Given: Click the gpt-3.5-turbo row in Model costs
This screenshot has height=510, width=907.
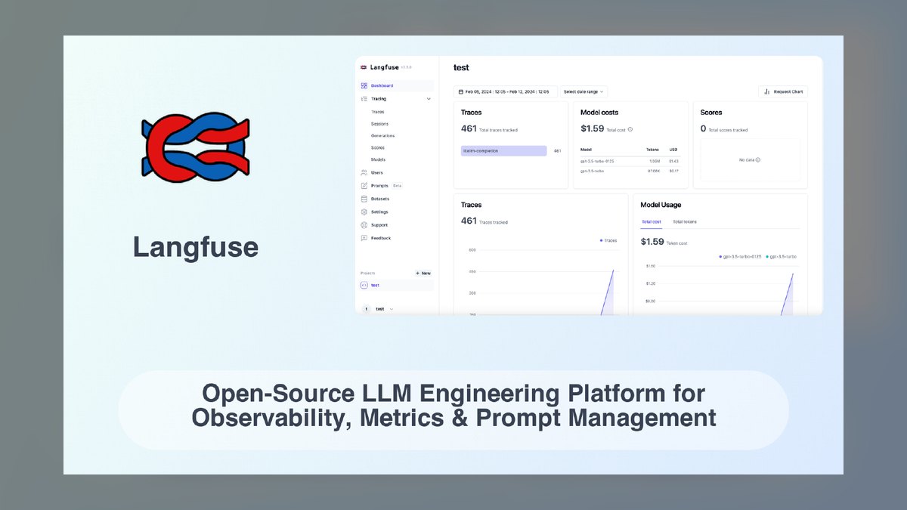Looking at the screenshot, I should (630, 171).
